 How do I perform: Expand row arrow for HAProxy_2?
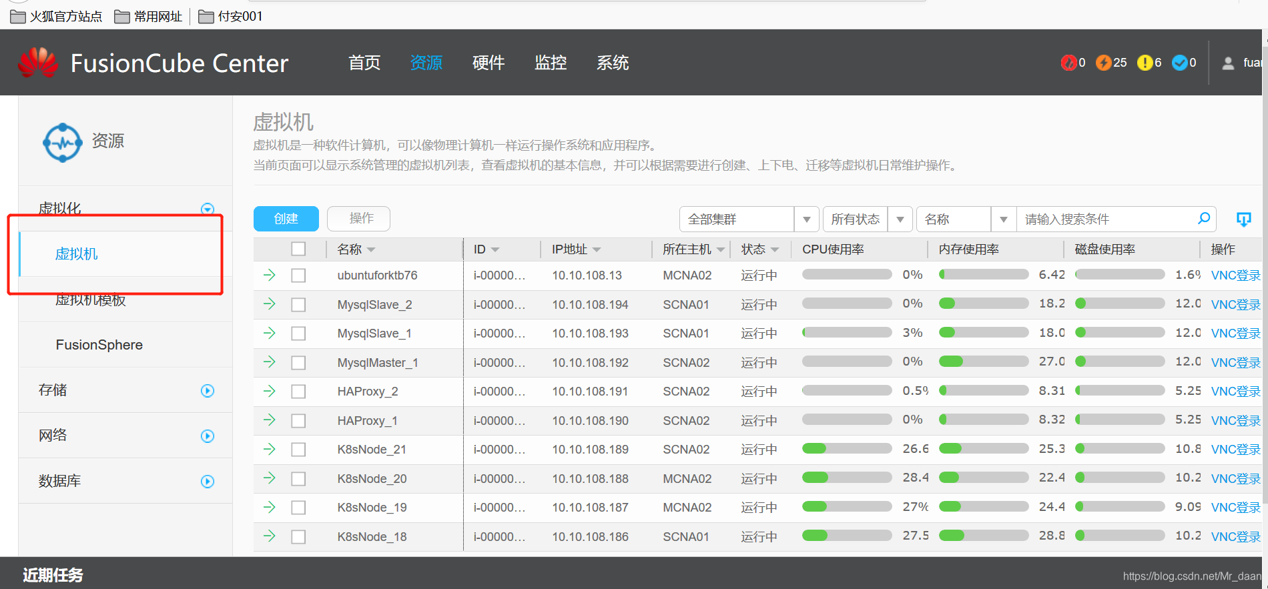tap(270, 391)
